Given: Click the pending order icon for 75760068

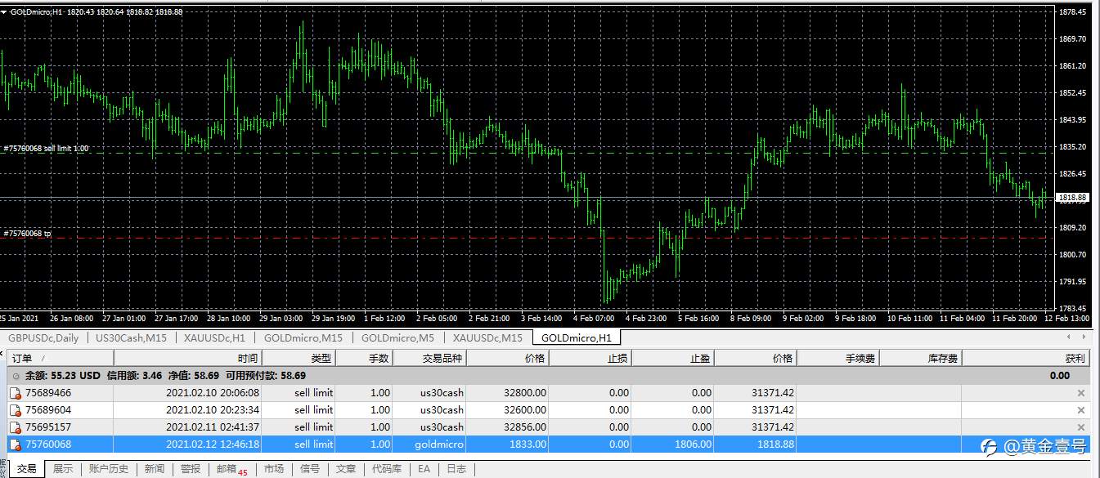Looking at the screenshot, I should [x=15, y=444].
